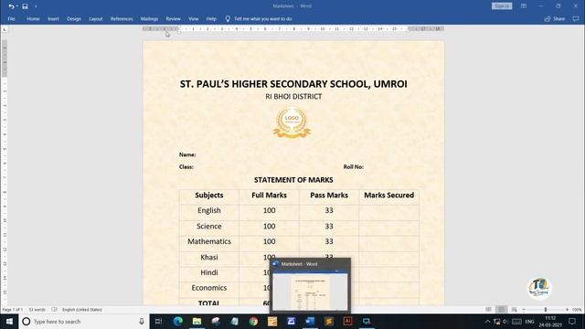Switch to Web Layout view icon

(x=514, y=310)
